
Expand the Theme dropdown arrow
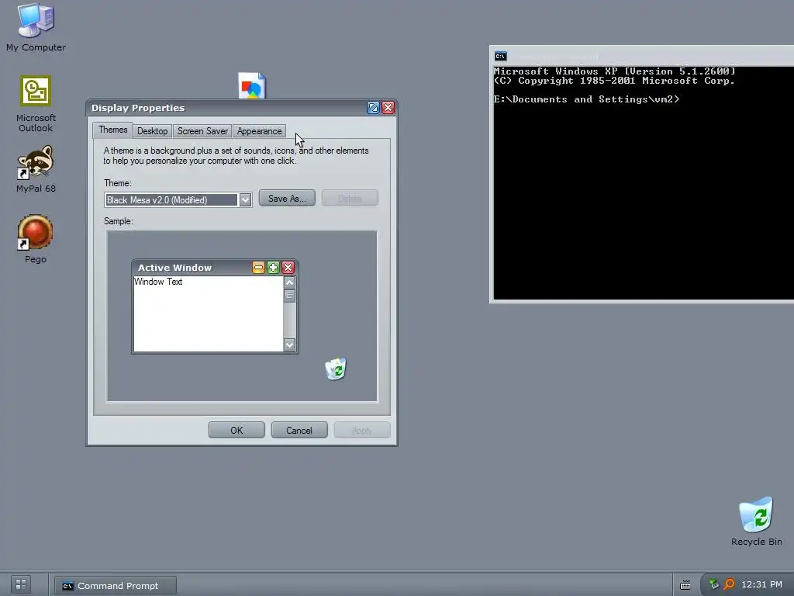245,199
